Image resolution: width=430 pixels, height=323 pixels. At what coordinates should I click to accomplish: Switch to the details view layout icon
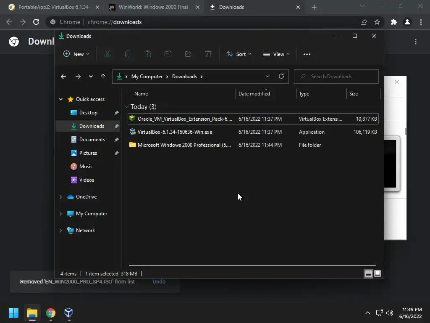368,273
